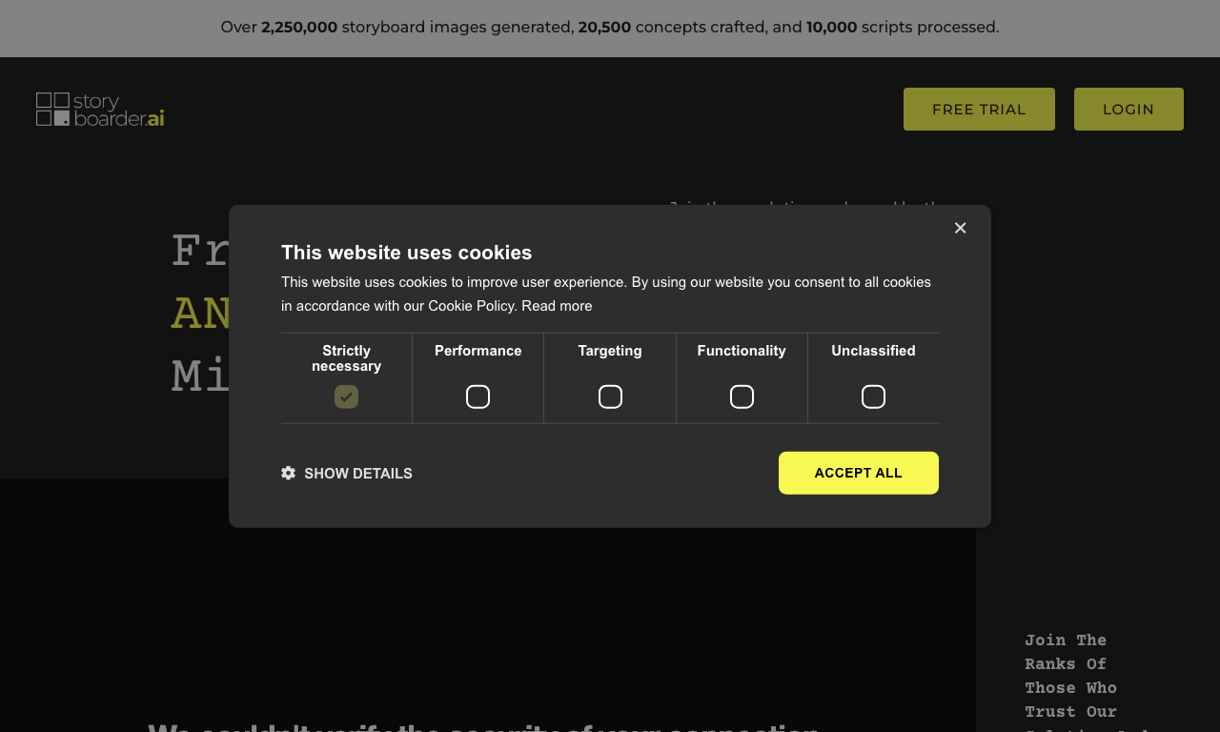This screenshot has width=1220, height=732.
Task: Check the Unclassified cookies box
Action: click(873, 396)
